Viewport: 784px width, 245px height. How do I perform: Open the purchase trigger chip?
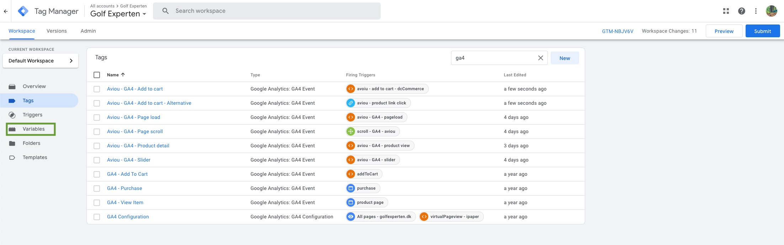[363, 188]
